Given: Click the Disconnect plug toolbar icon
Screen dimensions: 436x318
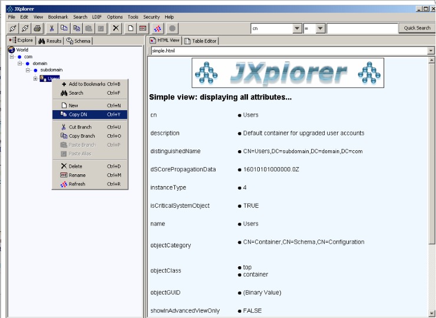Looking at the screenshot, I should pos(25,28).
